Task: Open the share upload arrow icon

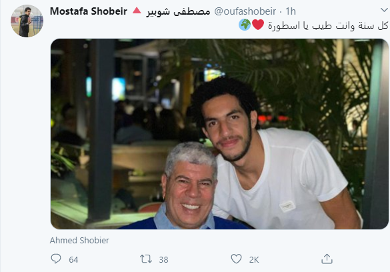Action: click(327, 259)
